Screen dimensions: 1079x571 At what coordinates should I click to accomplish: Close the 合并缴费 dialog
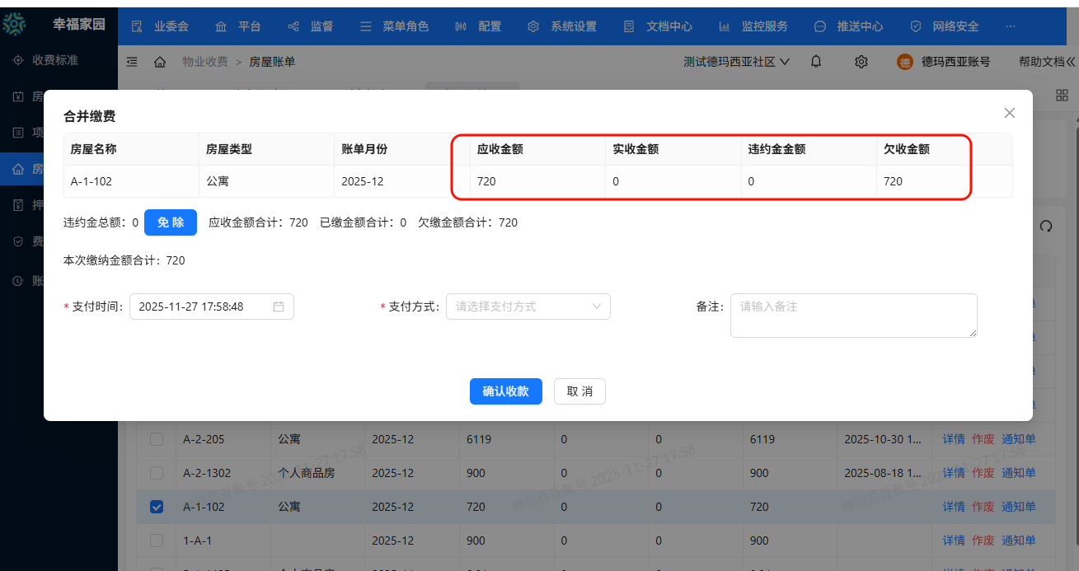(1009, 113)
